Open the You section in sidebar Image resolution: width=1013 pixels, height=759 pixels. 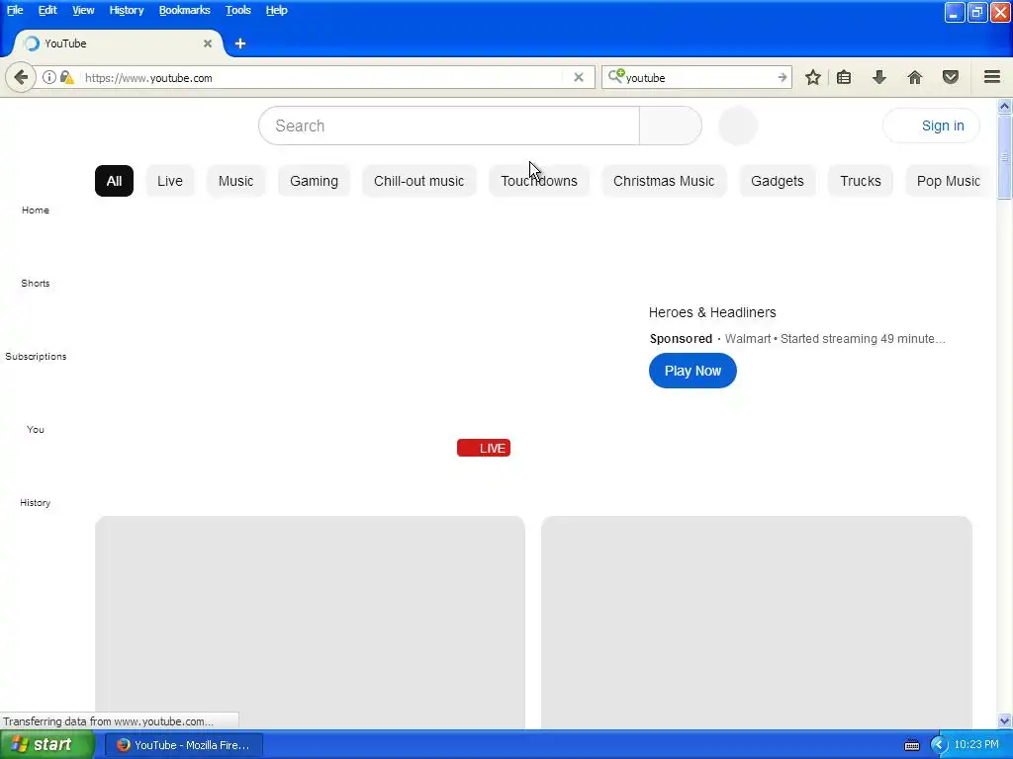(x=36, y=429)
